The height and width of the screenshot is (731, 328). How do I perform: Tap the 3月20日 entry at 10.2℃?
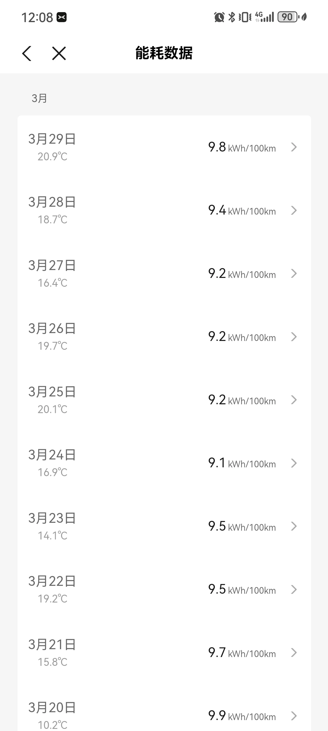point(164,715)
